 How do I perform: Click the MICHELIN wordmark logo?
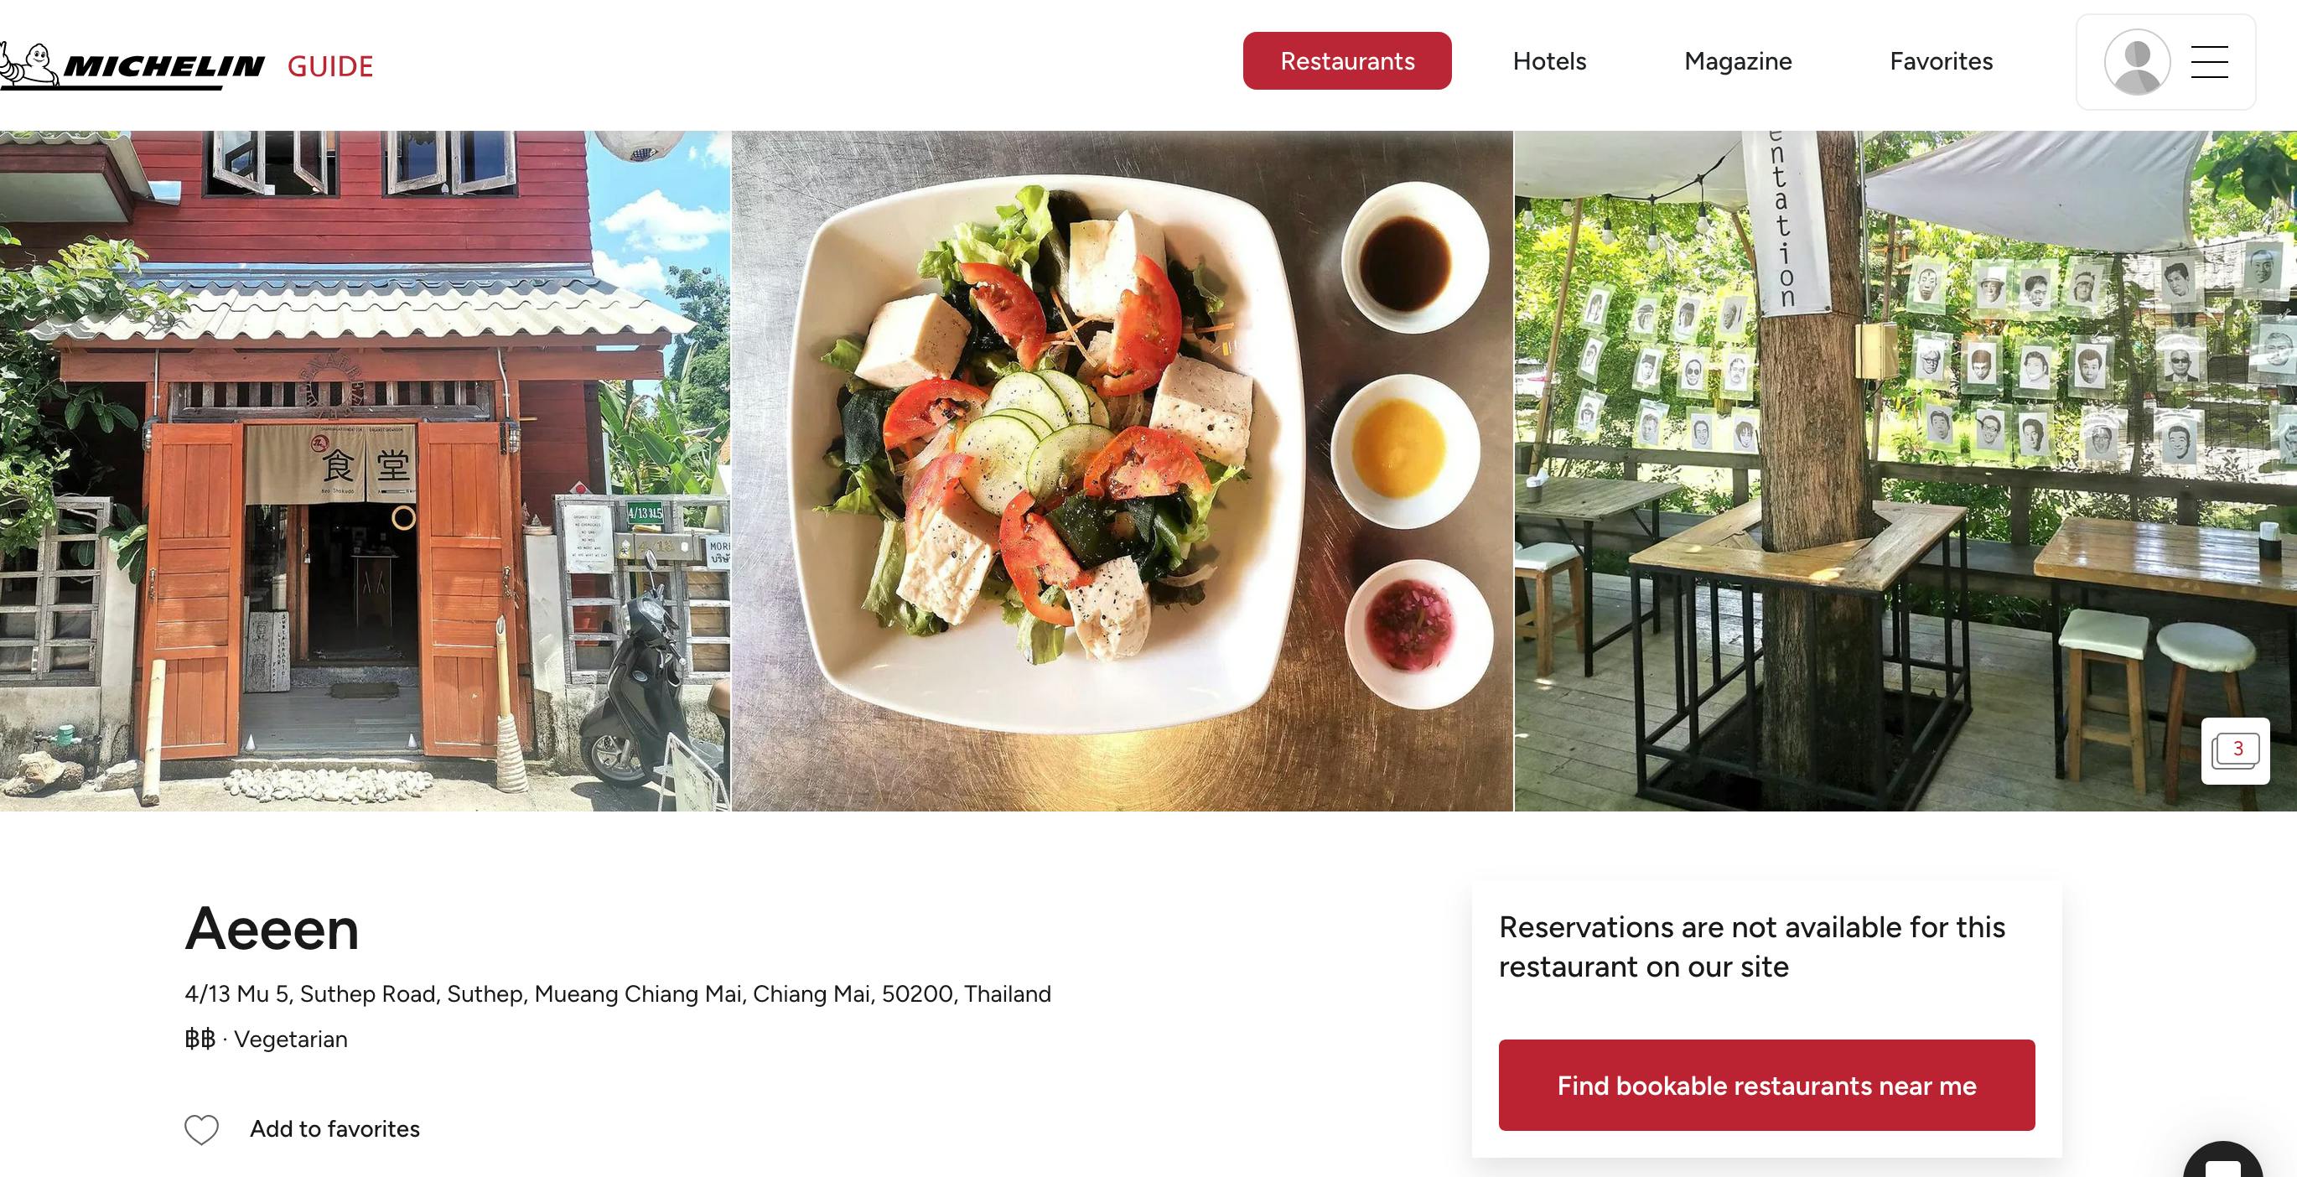(164, 67)
